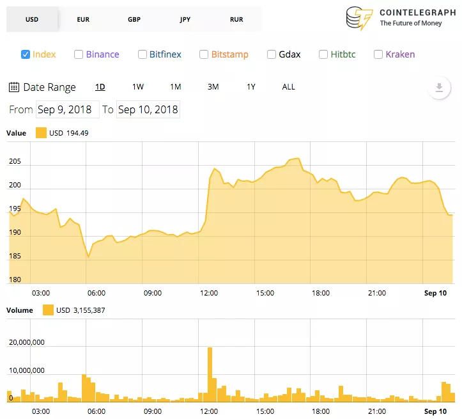The image size is (462, 419).
Task: Open the To date field
Action: 148,109
